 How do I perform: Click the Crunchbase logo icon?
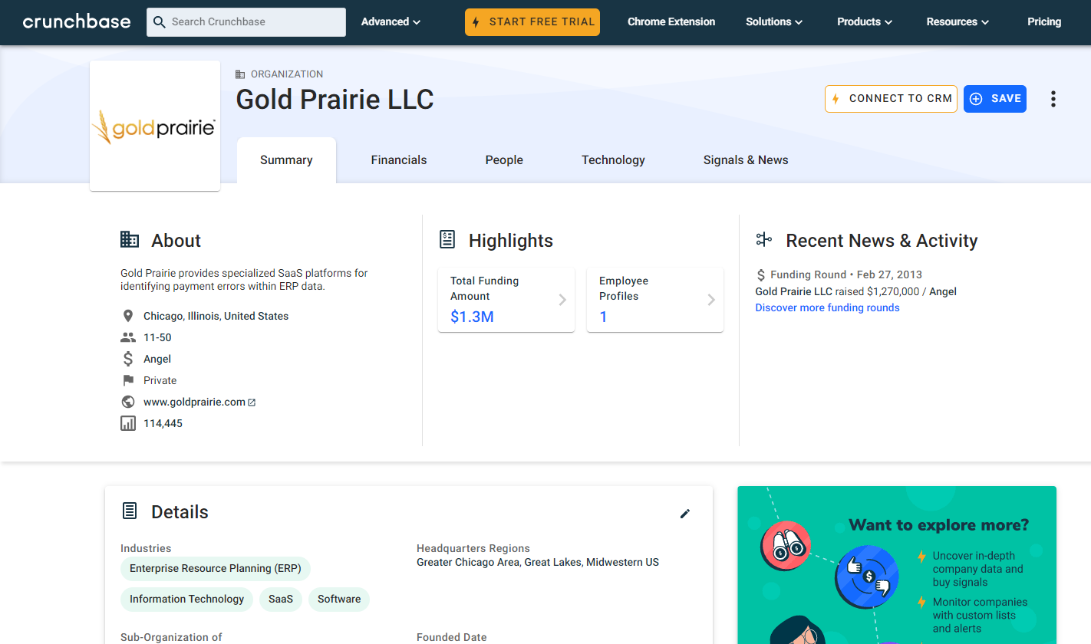pos(77,21)
